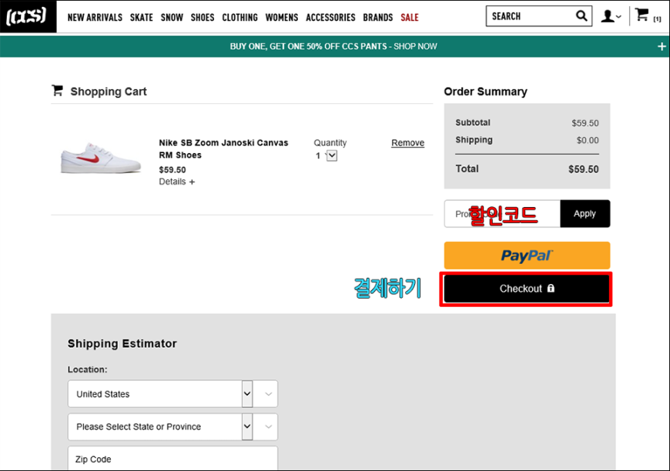Focus the promo code field
Screen dimensions: 670x471
tap(502, 213)
